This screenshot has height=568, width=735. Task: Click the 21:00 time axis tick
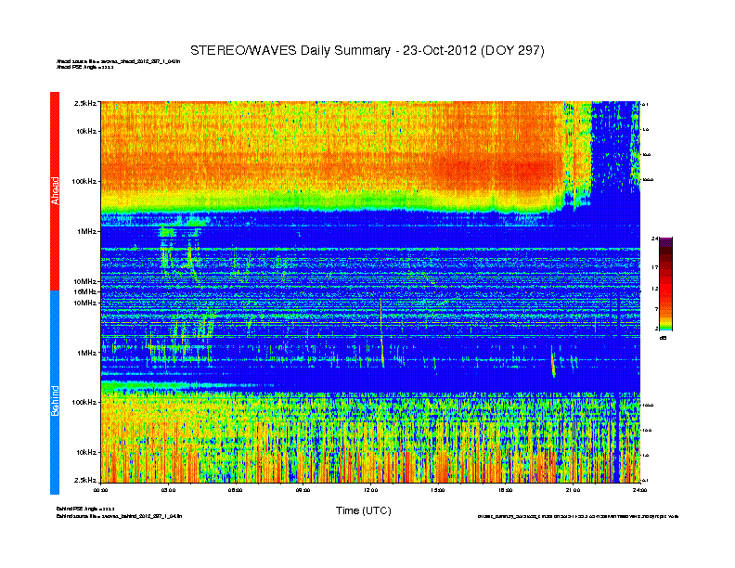click(573, 489)
